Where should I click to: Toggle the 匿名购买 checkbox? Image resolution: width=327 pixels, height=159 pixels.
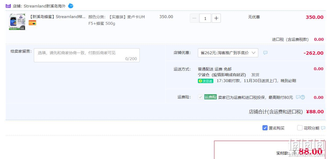[x=265, y=128]
